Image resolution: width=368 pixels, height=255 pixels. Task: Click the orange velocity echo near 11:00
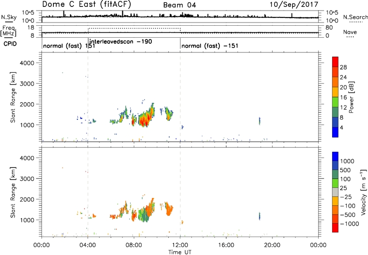tap(169, 209)
